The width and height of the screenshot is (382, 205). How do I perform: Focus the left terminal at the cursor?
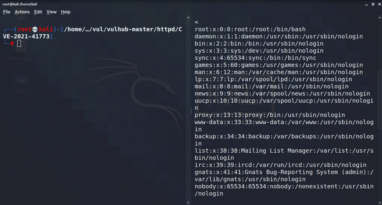pyautogui.click(x=19, y=43)
